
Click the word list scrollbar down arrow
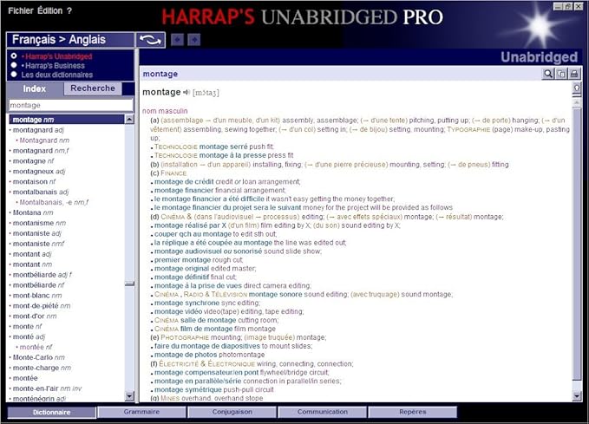click(129, 396)
